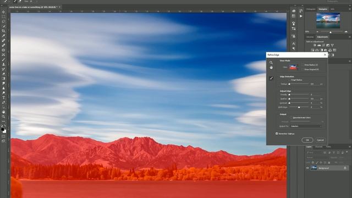352x198 pixels.
Task: Select the Horizontal Type tool
Action: pos(3,98)
